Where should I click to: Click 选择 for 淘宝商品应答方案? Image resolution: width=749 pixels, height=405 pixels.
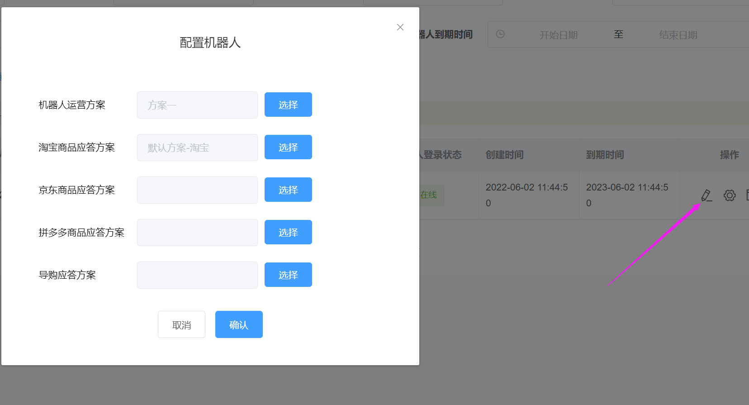click(288, 147)
